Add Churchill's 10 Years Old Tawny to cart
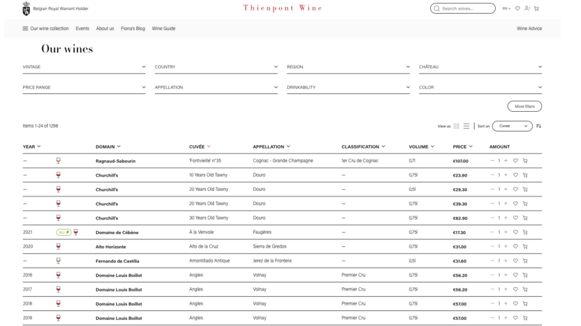 click(525, 175)
